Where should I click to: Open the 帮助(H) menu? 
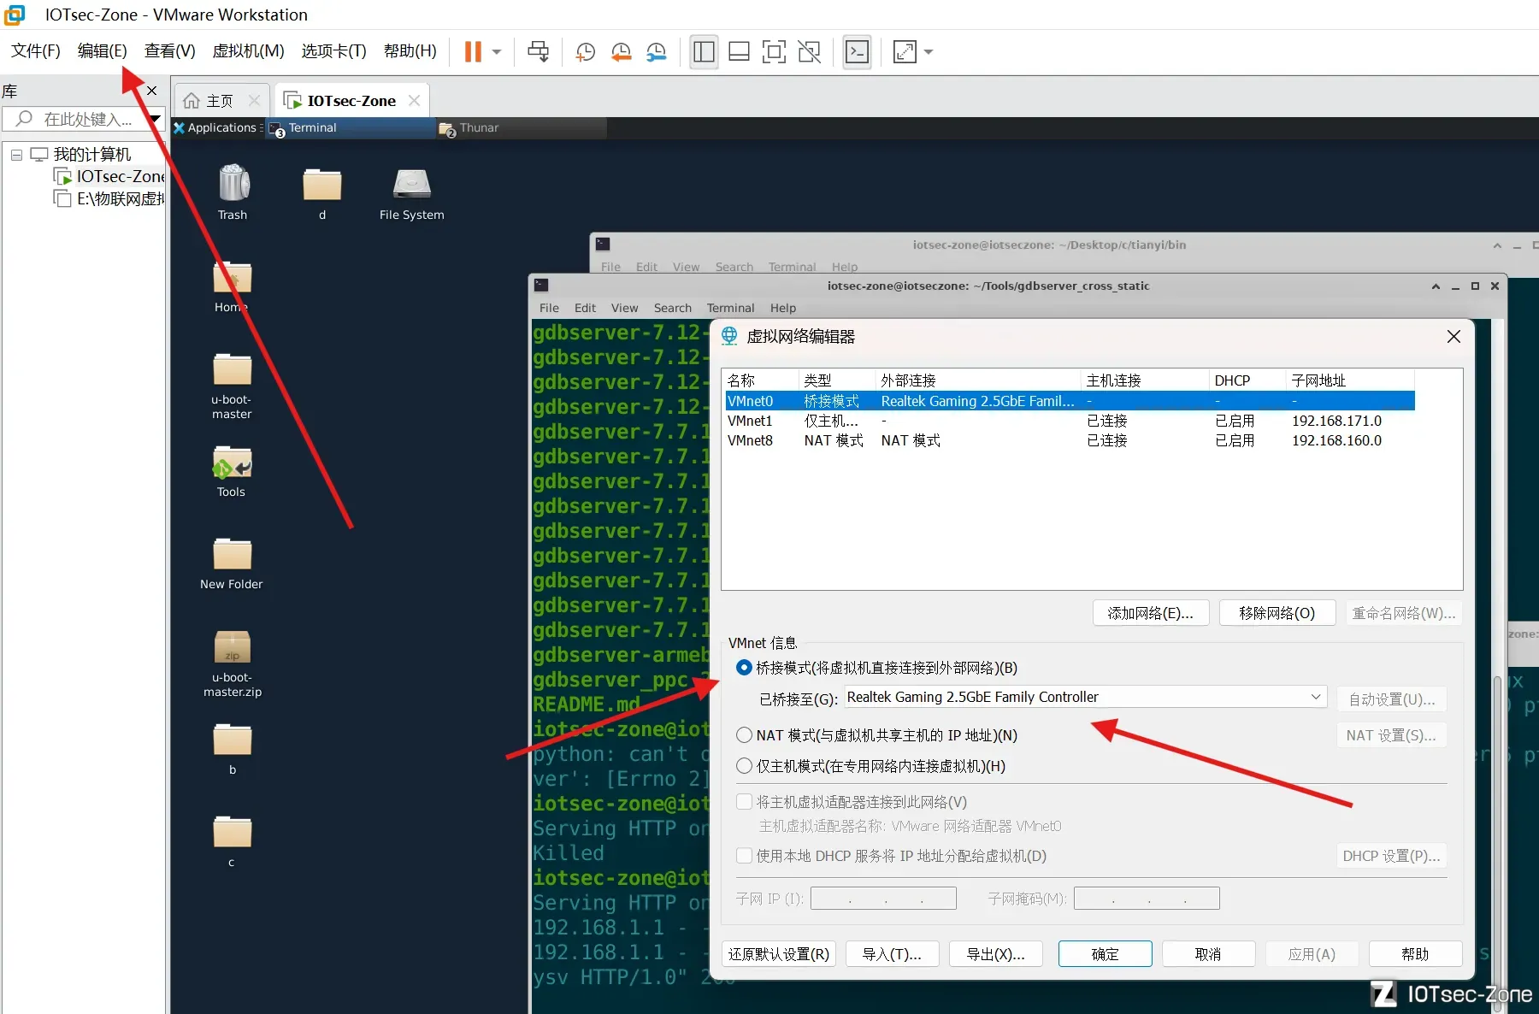point(410,51)
